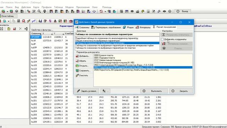
Task: Click the diamond layer icon in main toolbar
Action: 94,11
